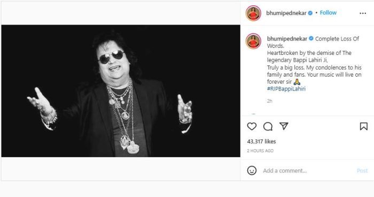
Task: Like the post with the heart icon
Action: pos(252,126)
